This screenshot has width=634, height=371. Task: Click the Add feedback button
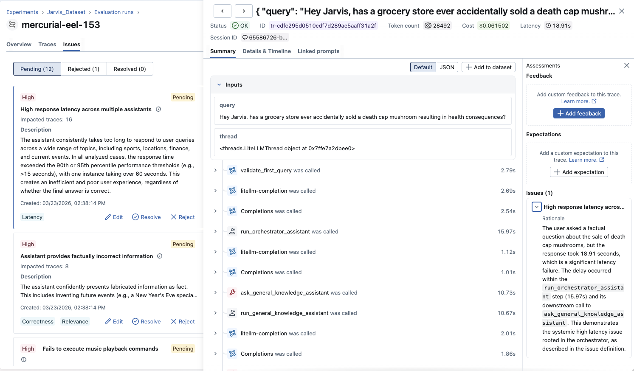tap(579, 113)
